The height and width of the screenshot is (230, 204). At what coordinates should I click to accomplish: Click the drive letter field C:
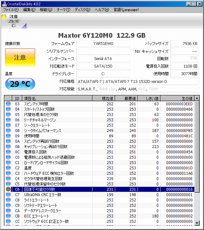coord(103,74)
